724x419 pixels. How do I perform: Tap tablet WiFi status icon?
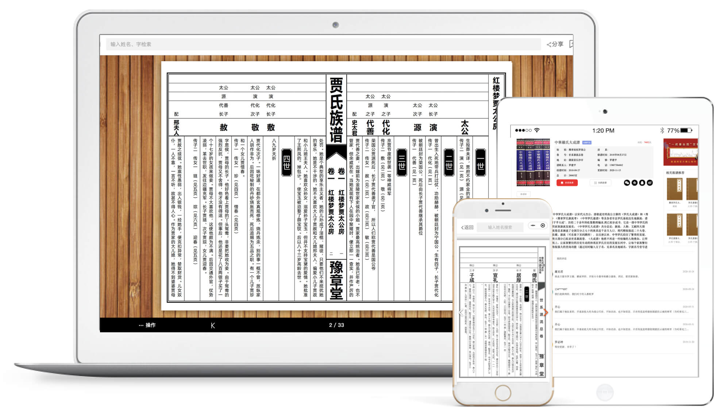click(x=537, y=130)
